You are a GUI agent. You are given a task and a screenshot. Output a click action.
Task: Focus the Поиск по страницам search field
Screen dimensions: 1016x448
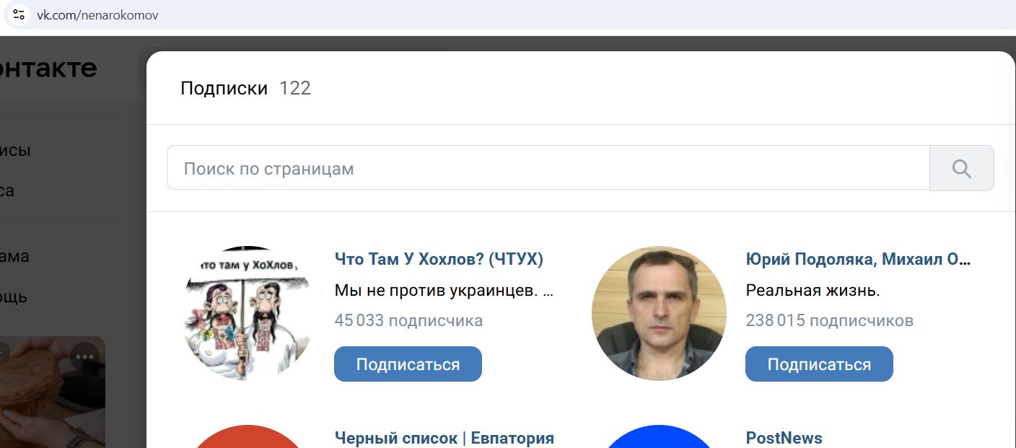click(x=548, y=168)
